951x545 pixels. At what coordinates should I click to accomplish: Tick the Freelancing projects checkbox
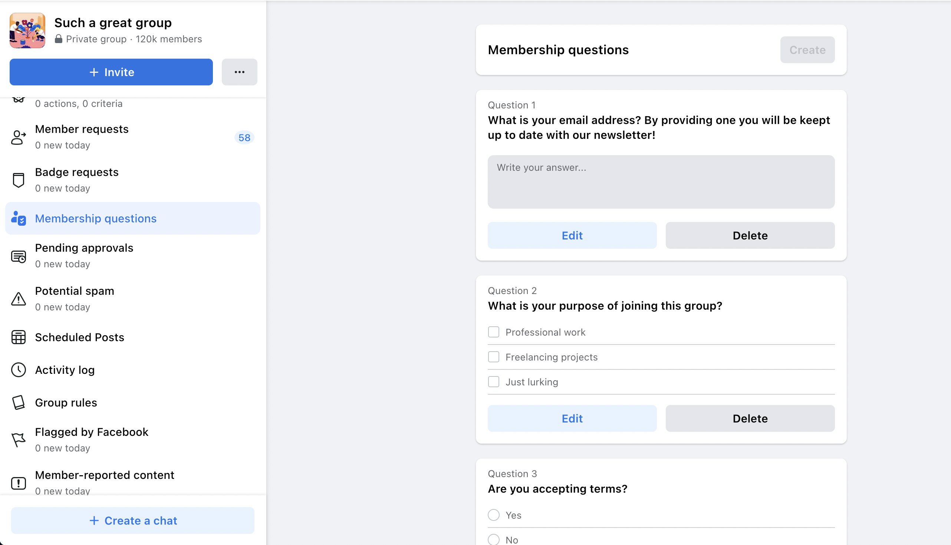tap(494, 357)
